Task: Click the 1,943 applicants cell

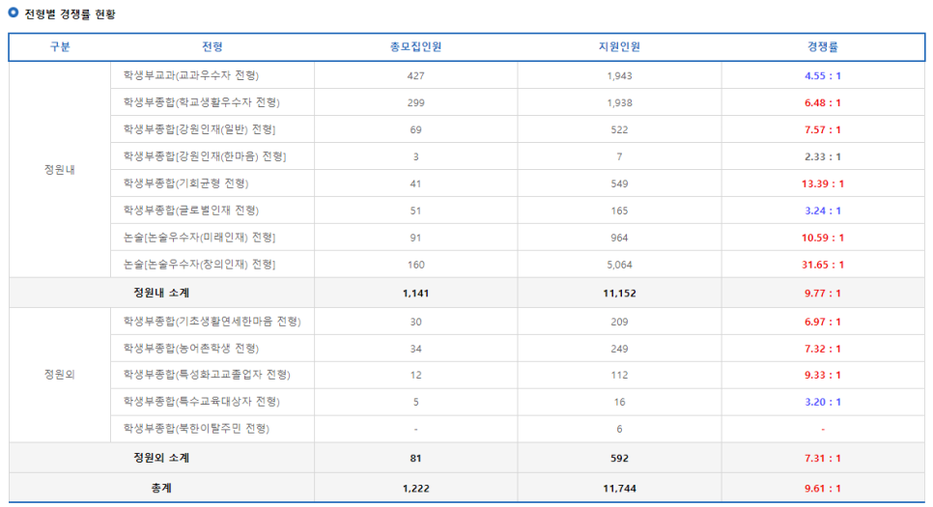Action: click(619, 75)
